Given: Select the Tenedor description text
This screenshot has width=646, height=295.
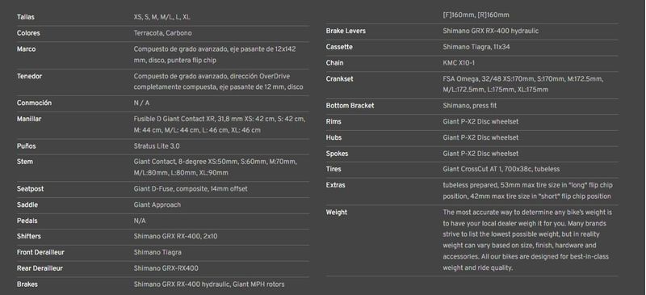Looking at the screenshot, I should (x=218, y=82).
